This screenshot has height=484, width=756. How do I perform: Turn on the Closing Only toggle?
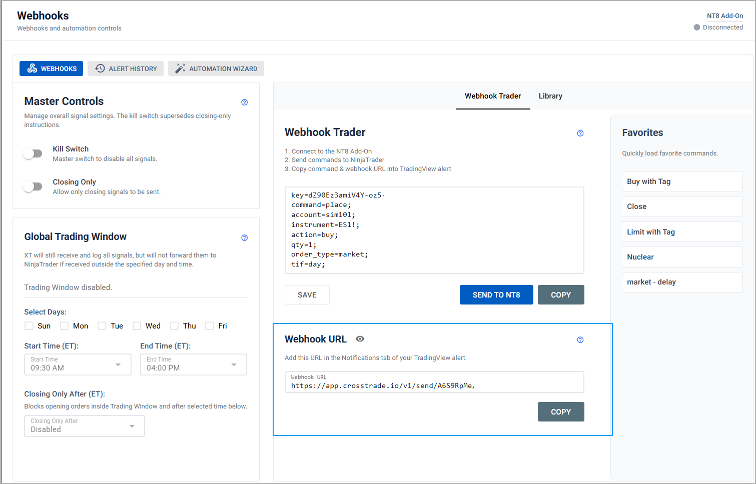(x=33, y=186)
